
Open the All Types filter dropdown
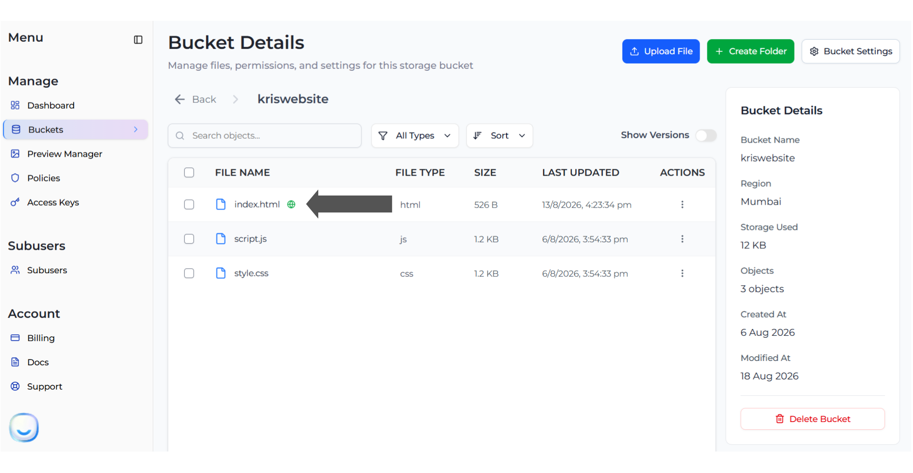pyautogui.click(x=415, y=136)
